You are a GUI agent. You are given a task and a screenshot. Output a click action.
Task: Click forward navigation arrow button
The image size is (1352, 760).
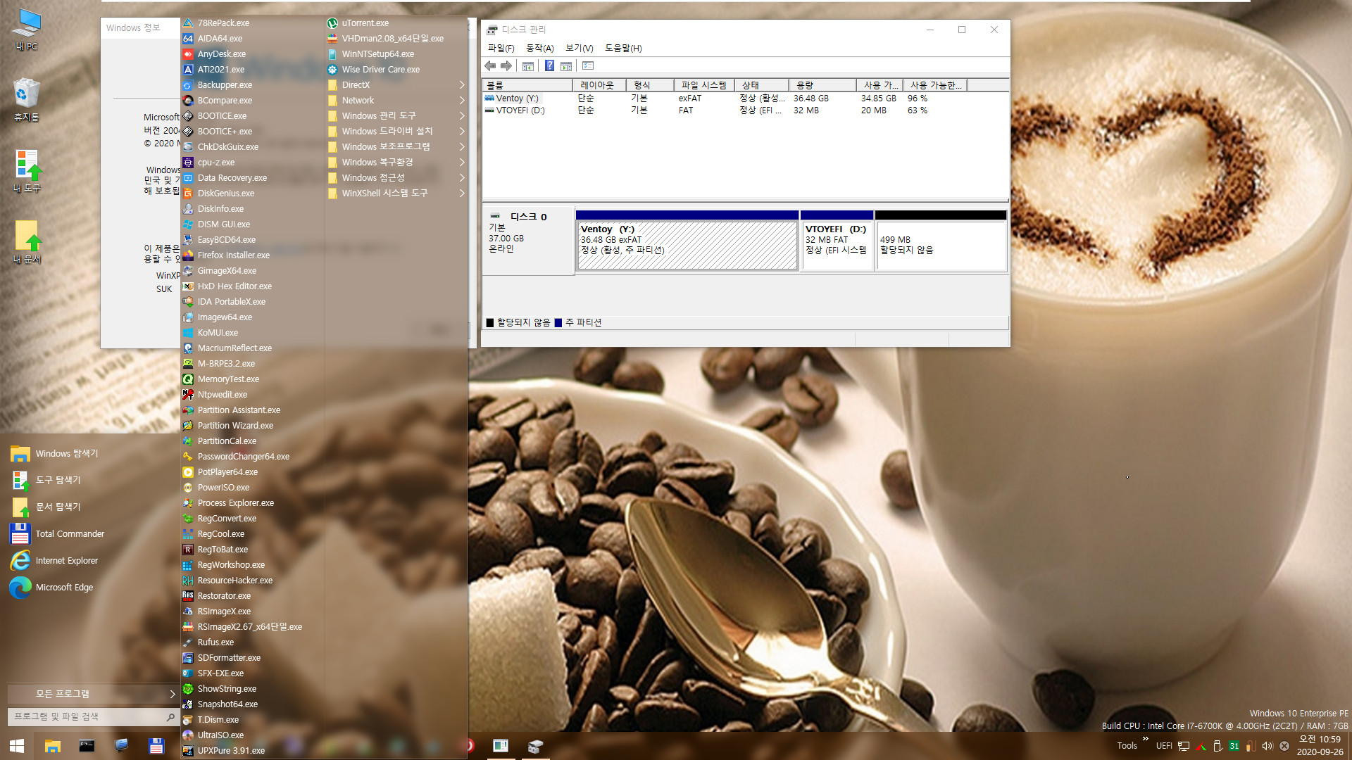[506, 66]
